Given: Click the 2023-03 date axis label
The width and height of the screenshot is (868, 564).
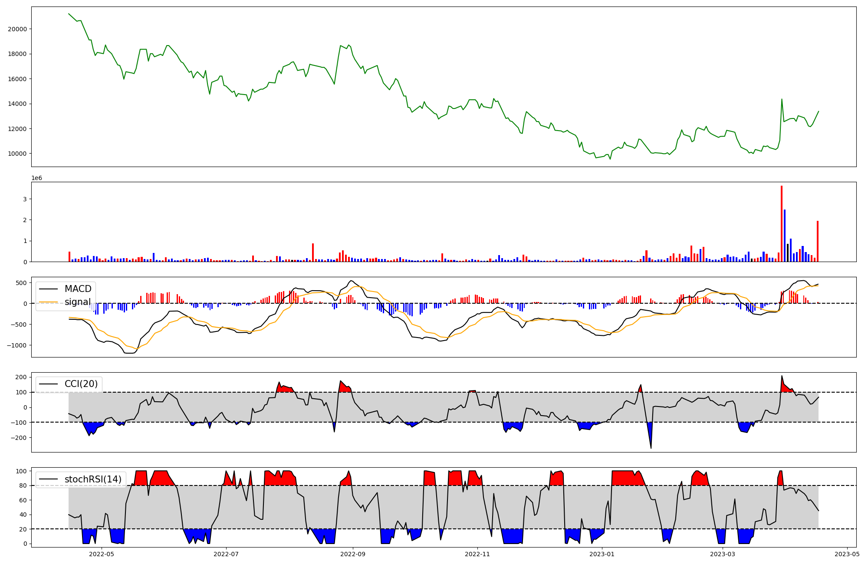Looking at the screenshot, I should point(723,554).
